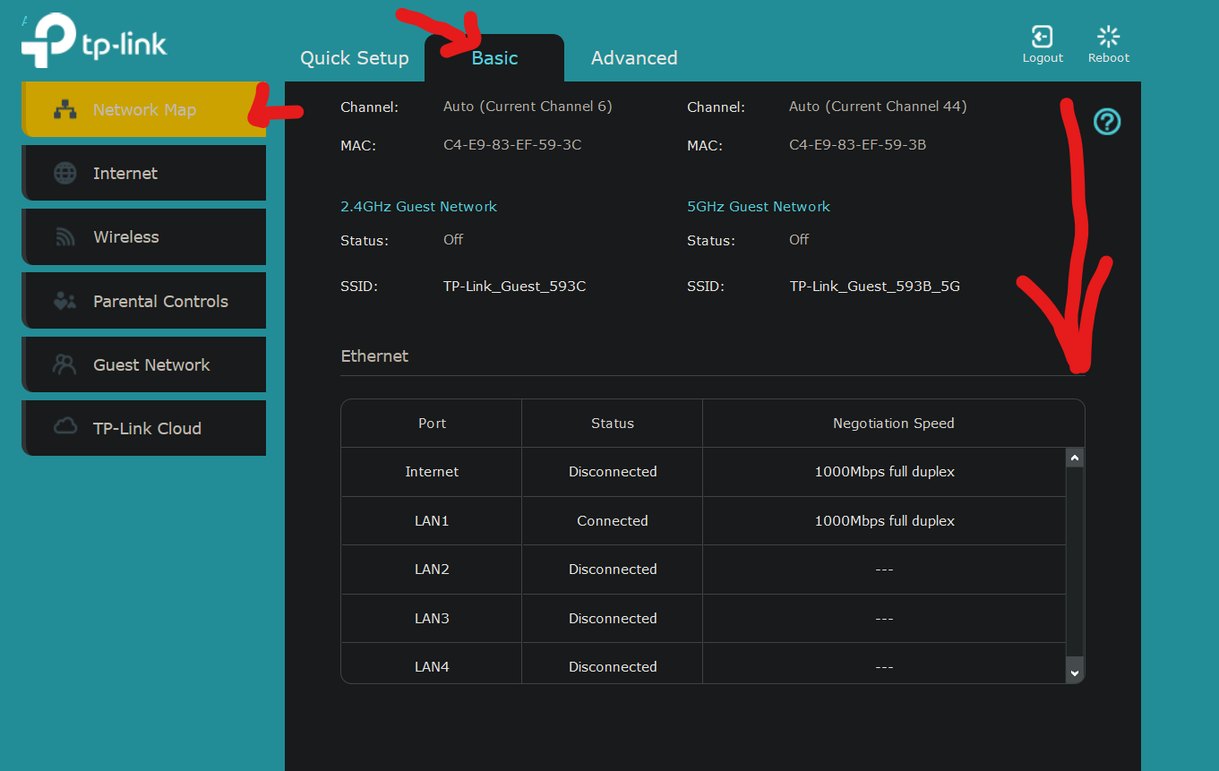Open the Internet menu item
Image resolution: width=1219 pixels, height=771 pixels.
pos(144,173)
